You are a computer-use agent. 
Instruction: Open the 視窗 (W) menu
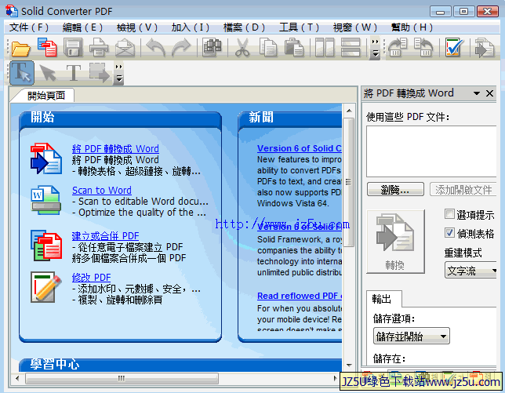click(355, 27)
